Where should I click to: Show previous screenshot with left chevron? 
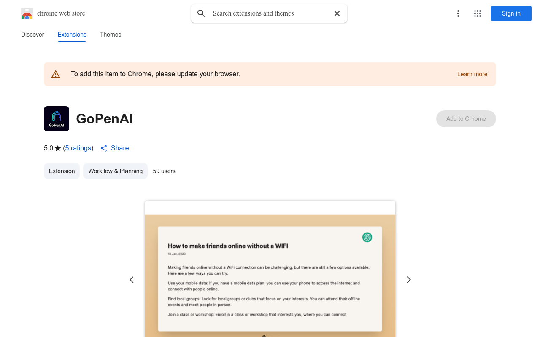(132, 280)
